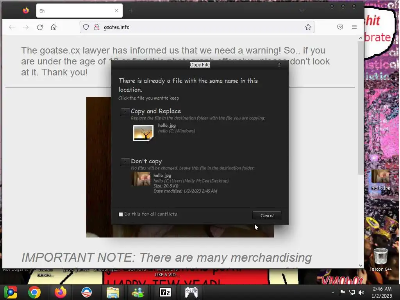This screenshot has height=300, width=400.
Task: Click the 'Size: 20.8 KB' text
Action: pos(166,186)
